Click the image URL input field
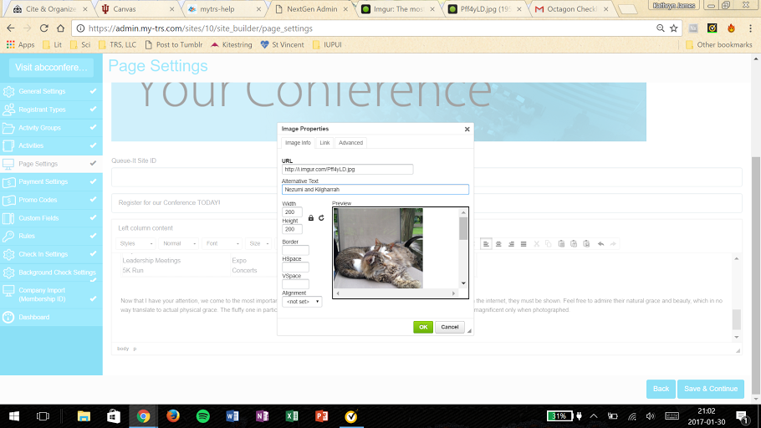This screenshot has height=428, width=761. 348,169
